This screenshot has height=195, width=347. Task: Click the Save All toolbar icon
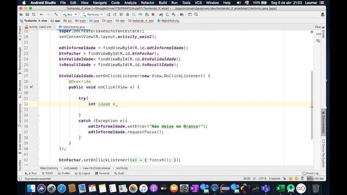(27, 15)
